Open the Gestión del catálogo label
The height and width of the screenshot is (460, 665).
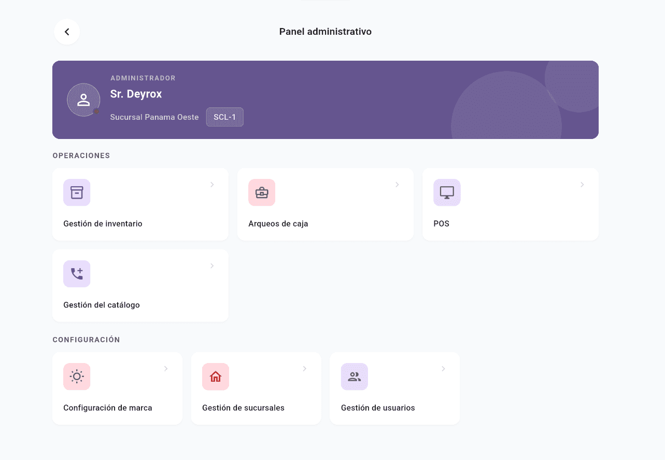(x=102, y=305)
